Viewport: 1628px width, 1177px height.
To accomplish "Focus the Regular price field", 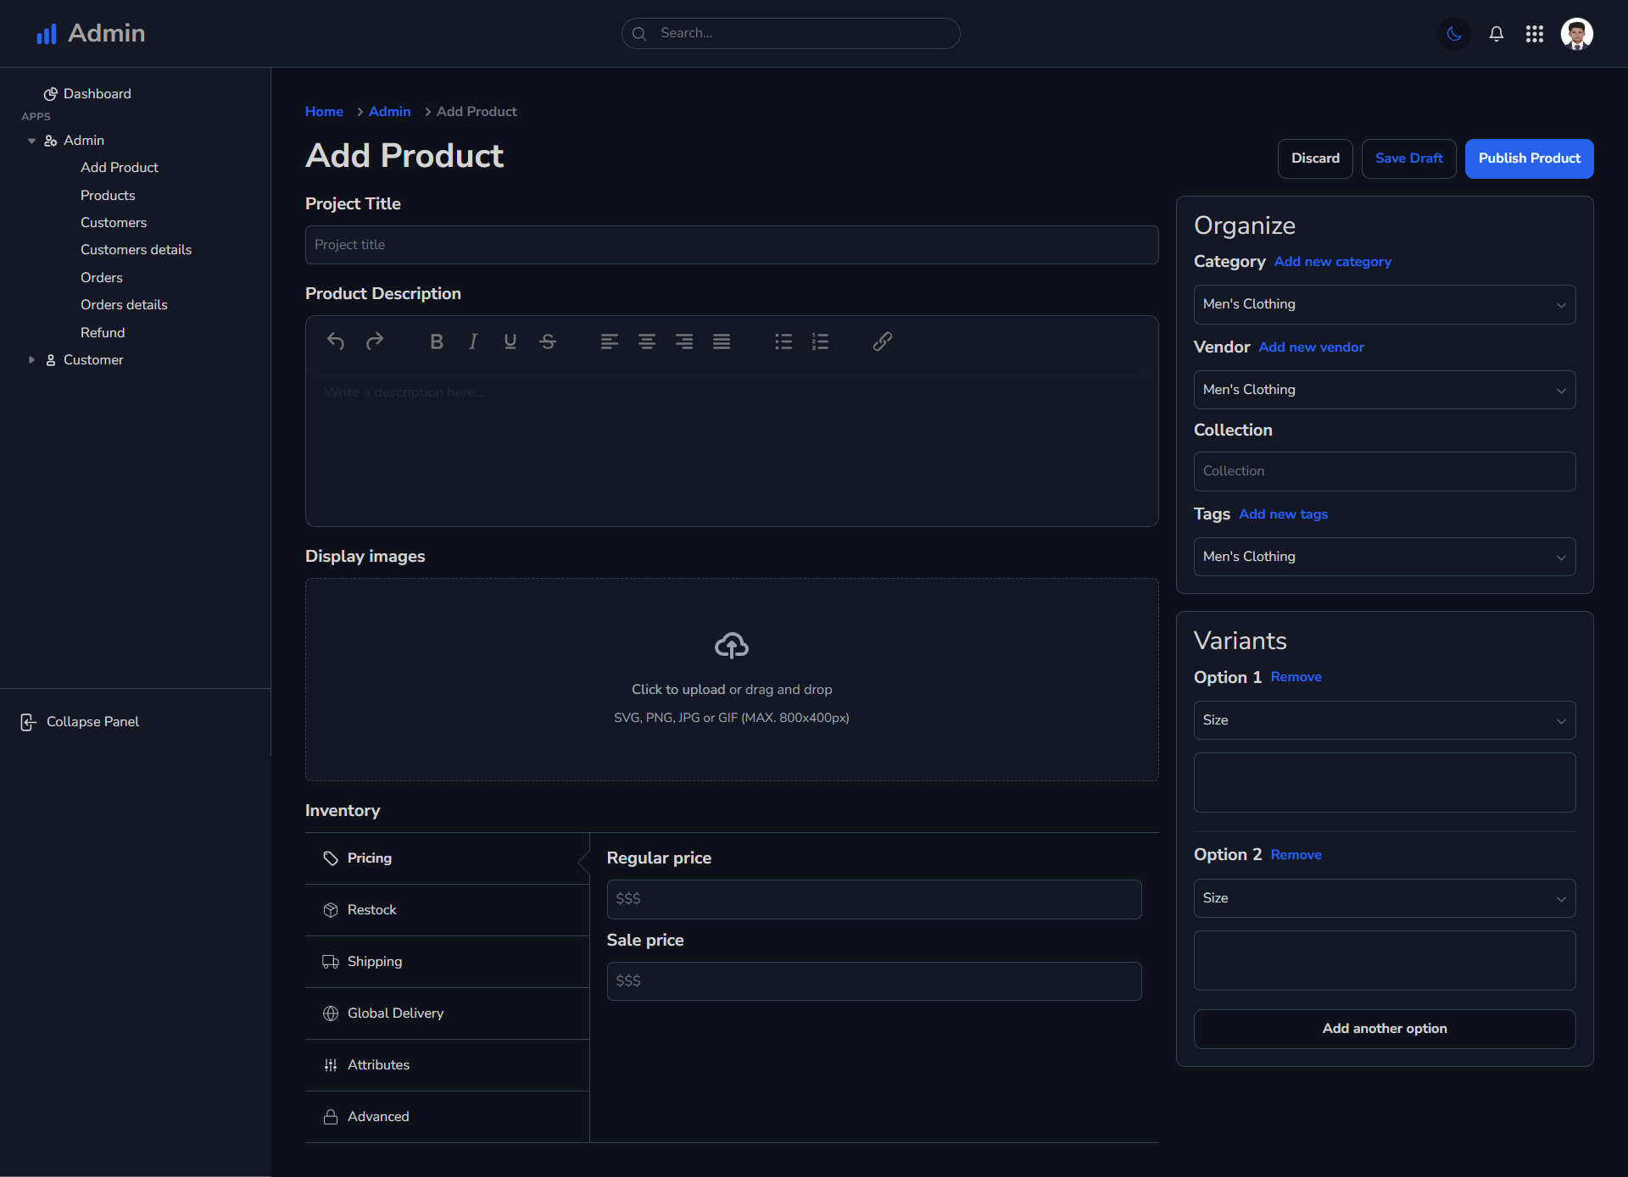I will 874,899.
